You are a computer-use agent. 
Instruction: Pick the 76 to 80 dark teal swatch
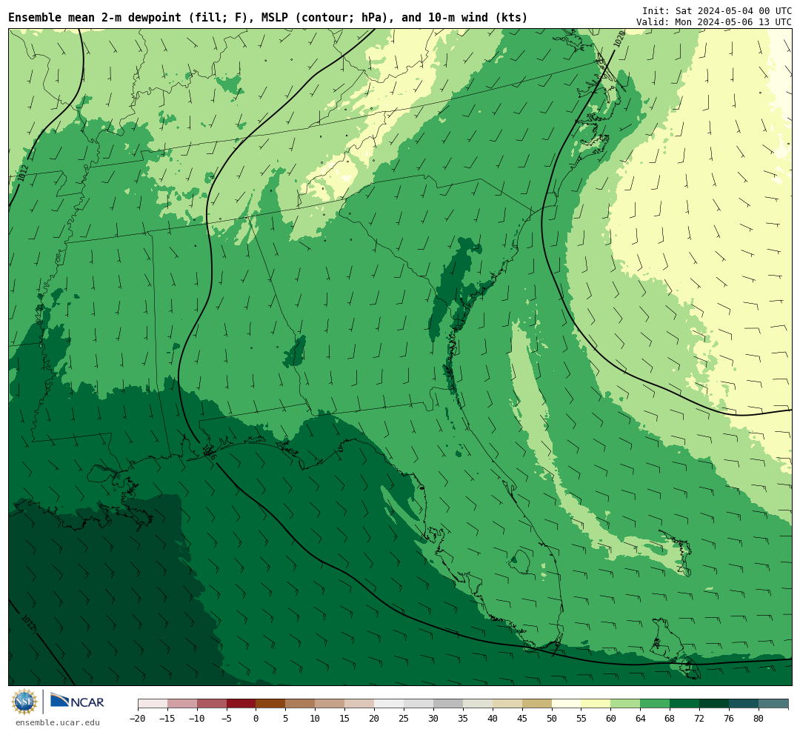pos(744,704)
